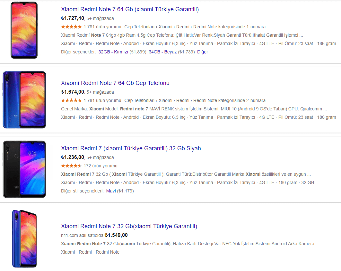Open Xiaomi Redmi Note 7 64 Gb (xiaomi Türkiye Garantili) listing
This screenshot has height=271, width=341.
130,9
